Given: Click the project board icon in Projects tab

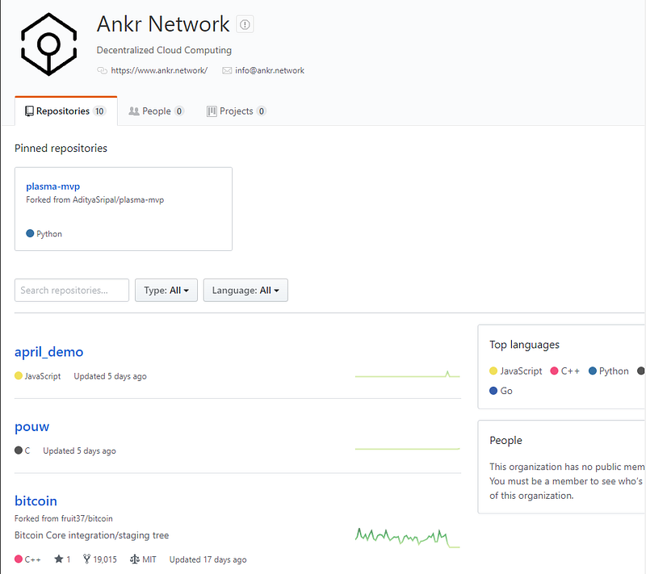Looking at the screenshot, I should tap(212, 111).
